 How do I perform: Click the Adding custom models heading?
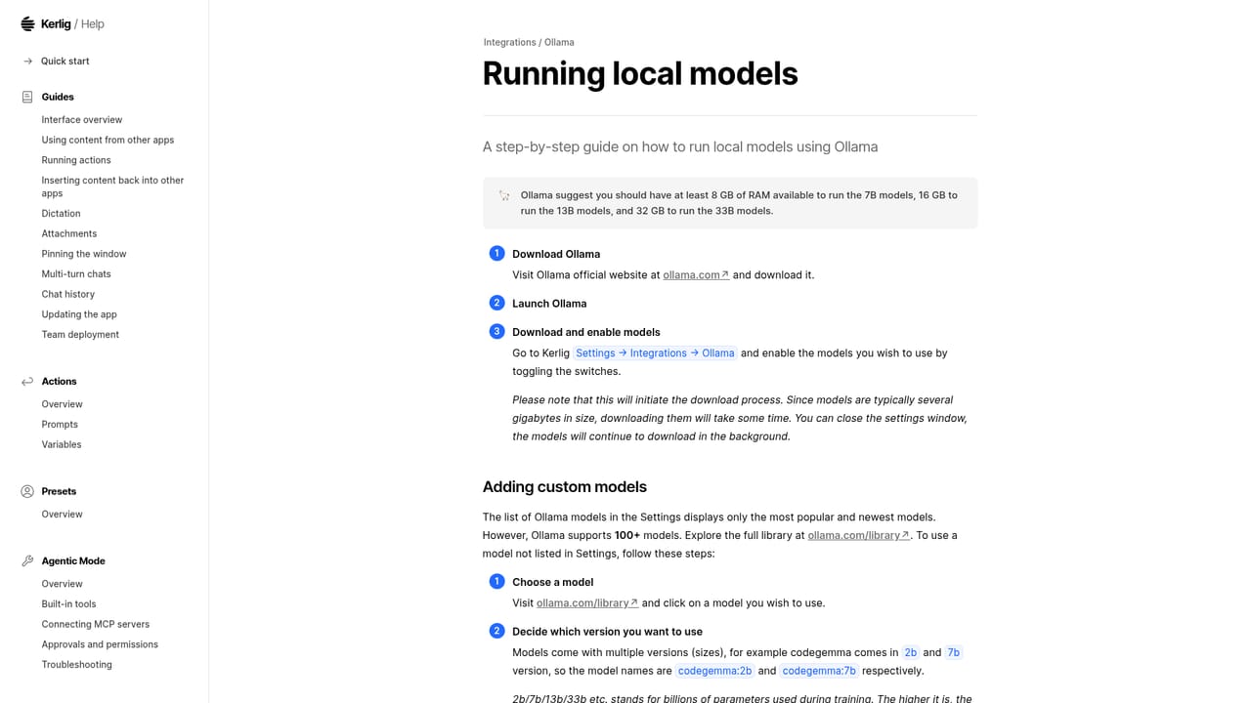tap(565, 487)
